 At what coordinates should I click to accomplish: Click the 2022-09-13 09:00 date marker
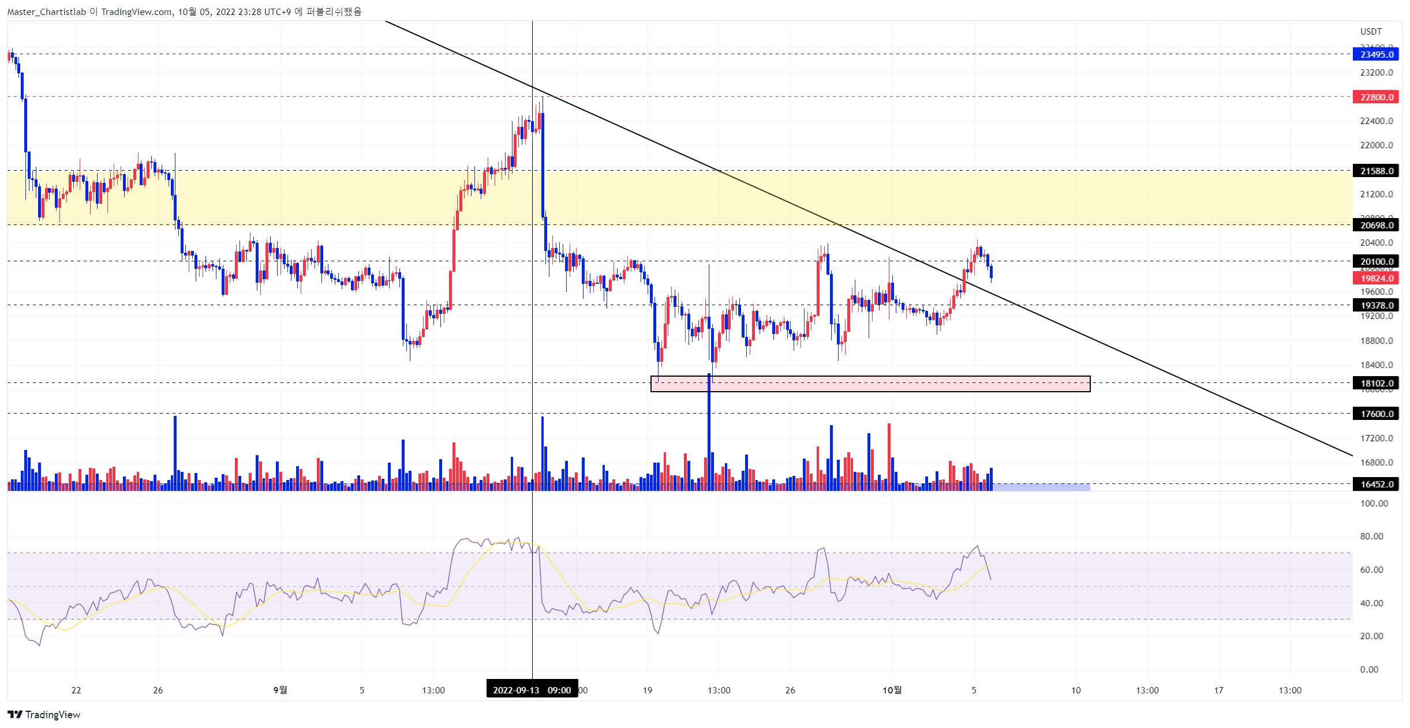pos(532,690)
